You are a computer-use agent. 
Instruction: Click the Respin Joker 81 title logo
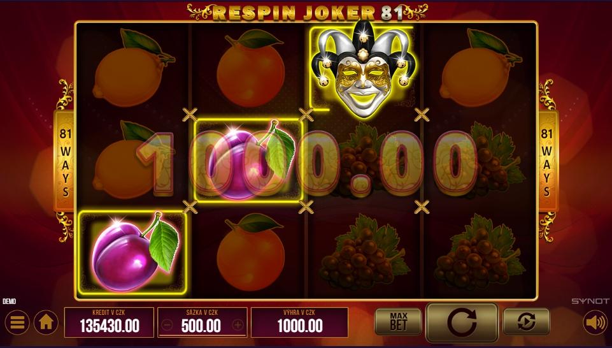[308, 13]
